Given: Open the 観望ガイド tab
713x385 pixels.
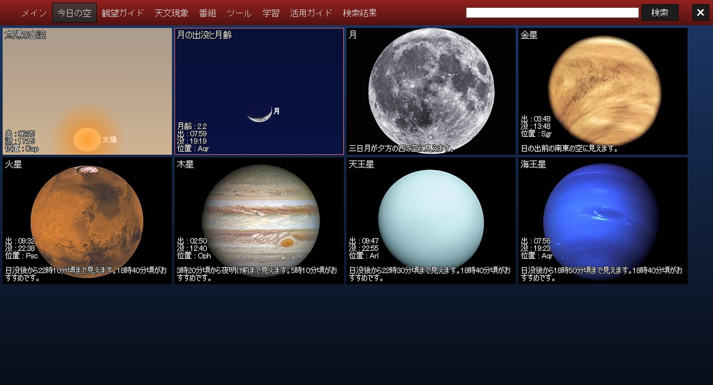Looking at the screenshot, I should (123, 13).
